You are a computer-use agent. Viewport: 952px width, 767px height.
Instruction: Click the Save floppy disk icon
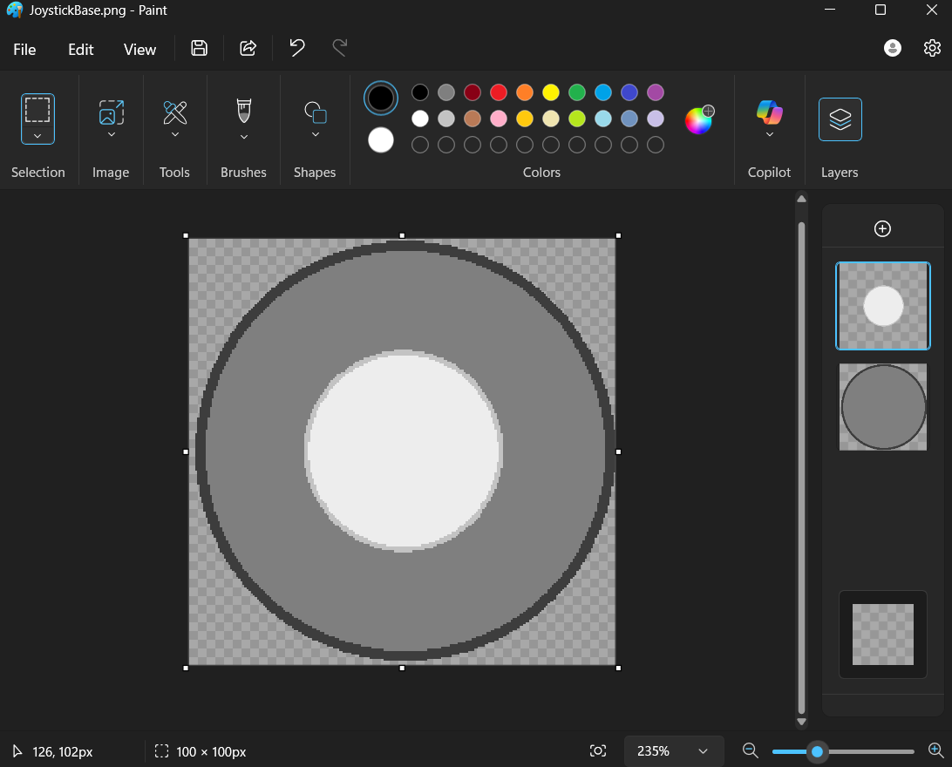[x=199, y=49]
